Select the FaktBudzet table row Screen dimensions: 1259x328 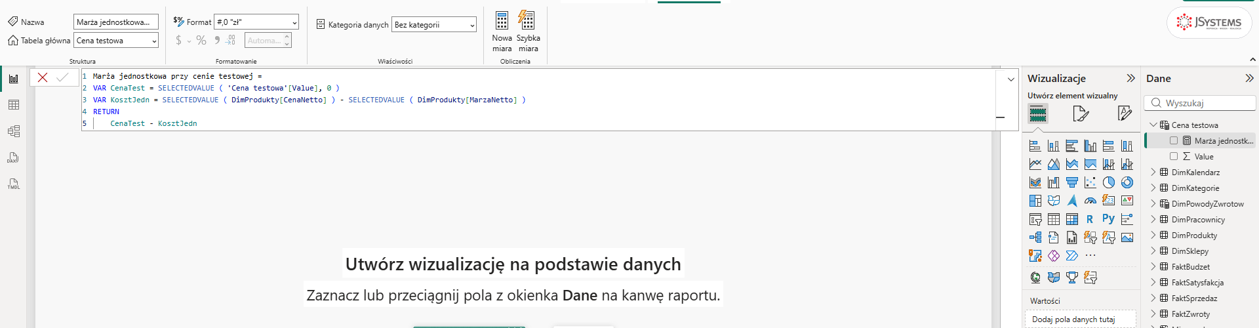(x=1200, y=266)
